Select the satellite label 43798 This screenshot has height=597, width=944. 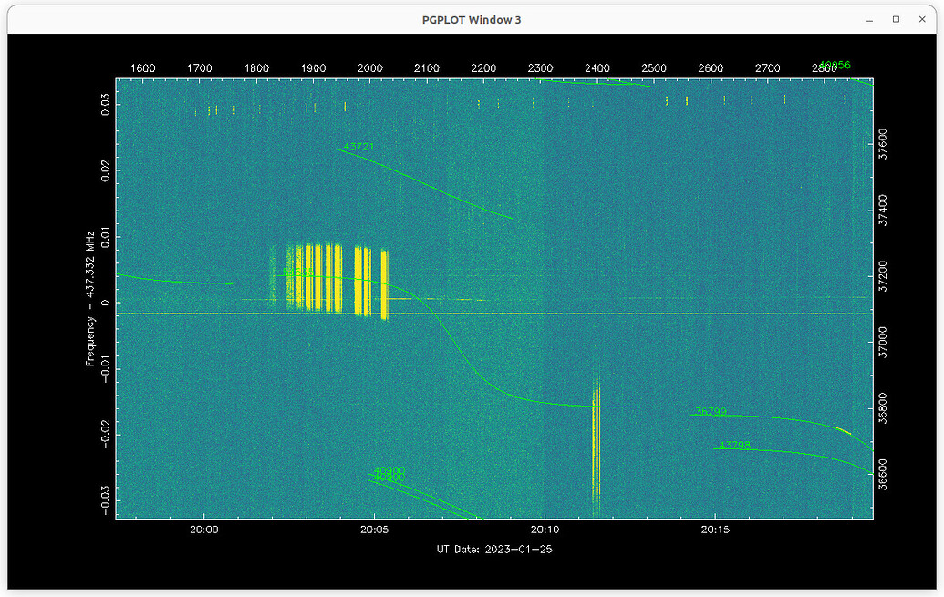click(x=734, y=446)
